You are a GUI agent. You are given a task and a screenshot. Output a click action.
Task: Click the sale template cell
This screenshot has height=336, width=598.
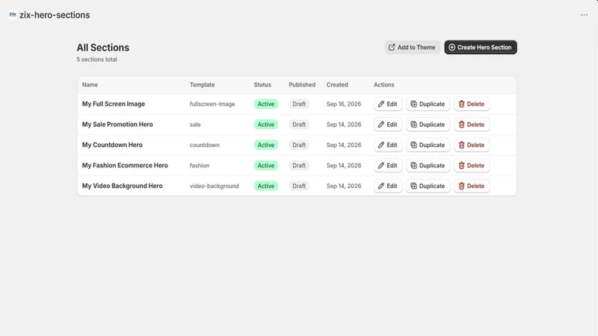click(195, 125)
